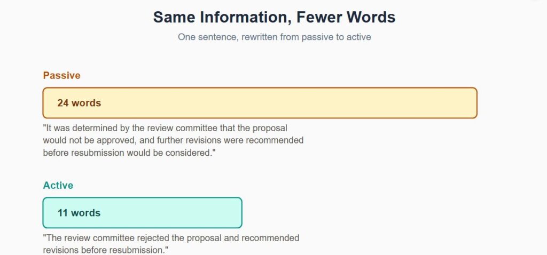Click the line starting 'It was determined by'

tap(165, 128)
